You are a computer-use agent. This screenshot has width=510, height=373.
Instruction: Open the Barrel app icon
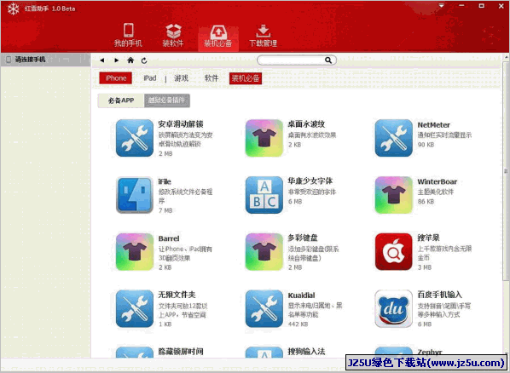click(x=135, y=252)
